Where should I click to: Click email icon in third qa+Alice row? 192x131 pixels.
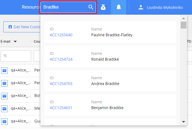[4, 96]
